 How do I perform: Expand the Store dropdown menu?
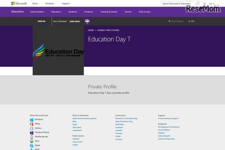[x=36, y=4]
